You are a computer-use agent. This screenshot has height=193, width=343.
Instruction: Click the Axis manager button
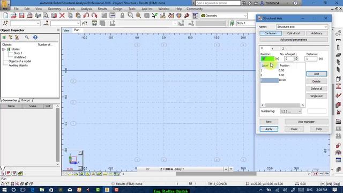tap(306, 122)
